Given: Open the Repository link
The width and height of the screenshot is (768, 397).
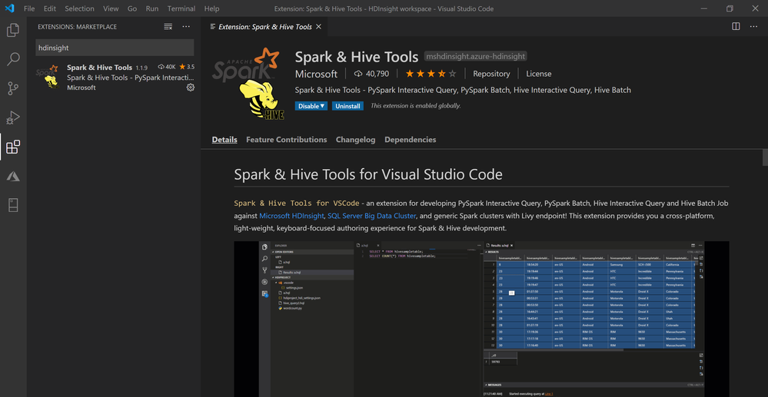Looking at the screenshot, I should pyautogui.click(x=491, y=74).
